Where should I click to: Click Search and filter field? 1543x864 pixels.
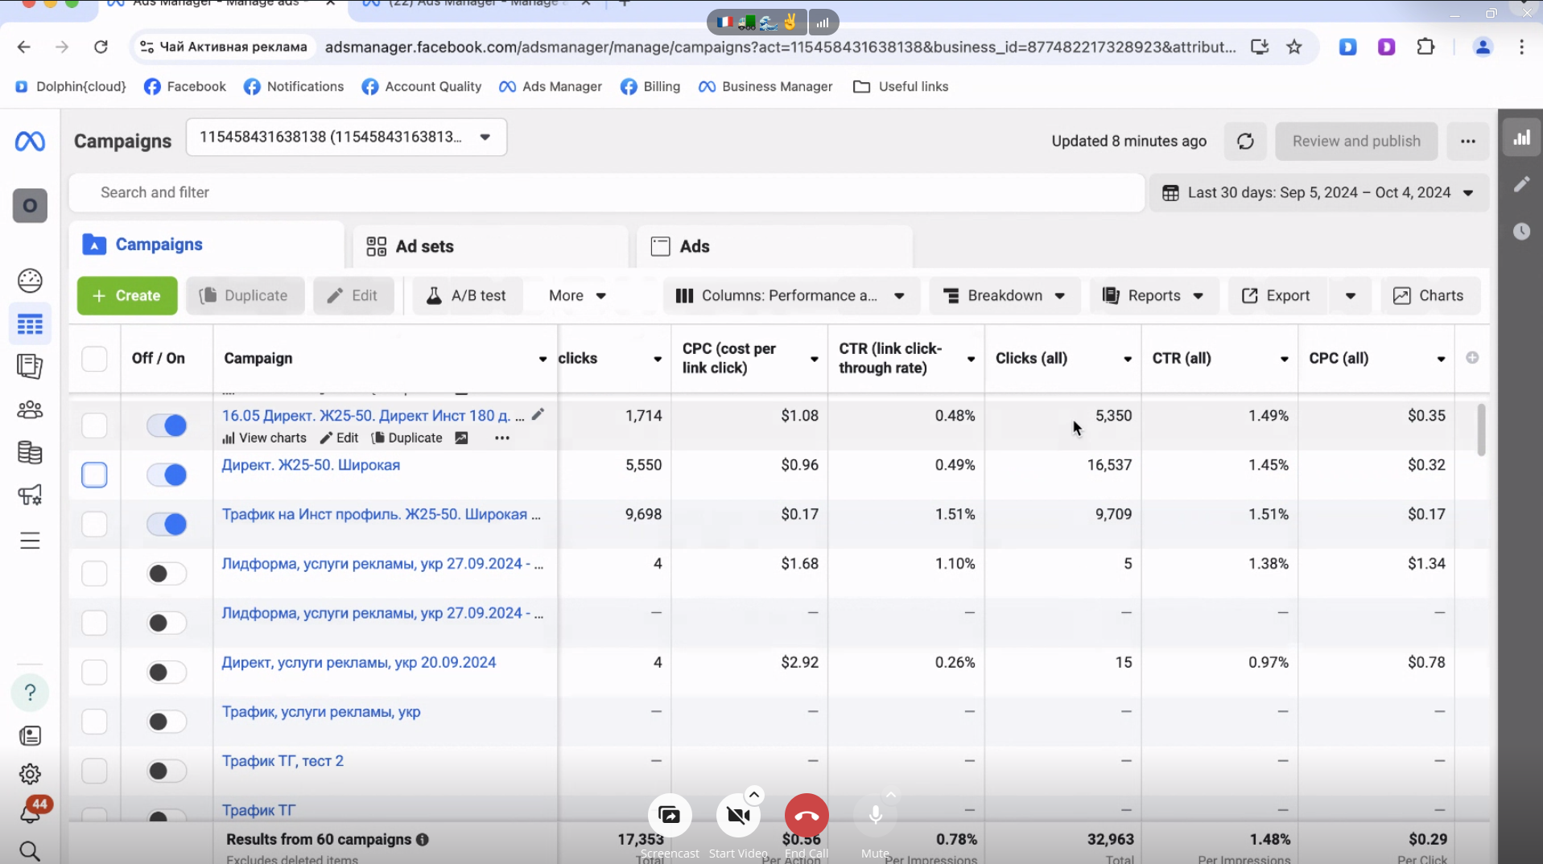point(607,192)
